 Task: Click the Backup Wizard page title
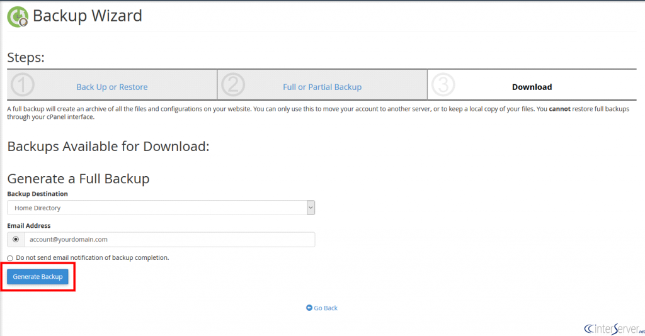tap(87, 16)
